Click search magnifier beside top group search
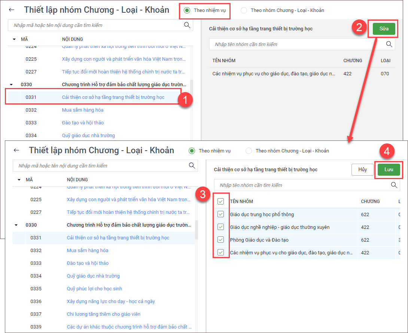The image size is (408, 333). (389, 44)
